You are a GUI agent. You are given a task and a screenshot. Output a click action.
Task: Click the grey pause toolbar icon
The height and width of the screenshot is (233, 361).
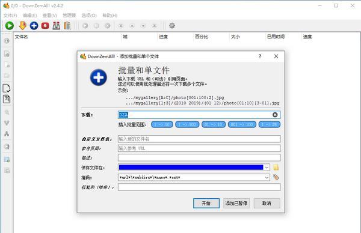[96, 26]
